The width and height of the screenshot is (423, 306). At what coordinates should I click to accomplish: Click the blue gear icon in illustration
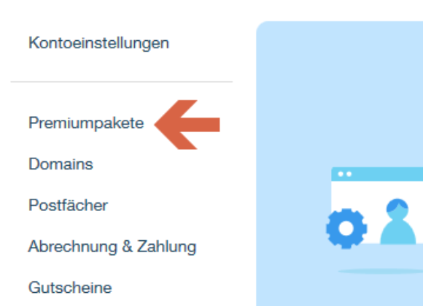pos(346,229)
